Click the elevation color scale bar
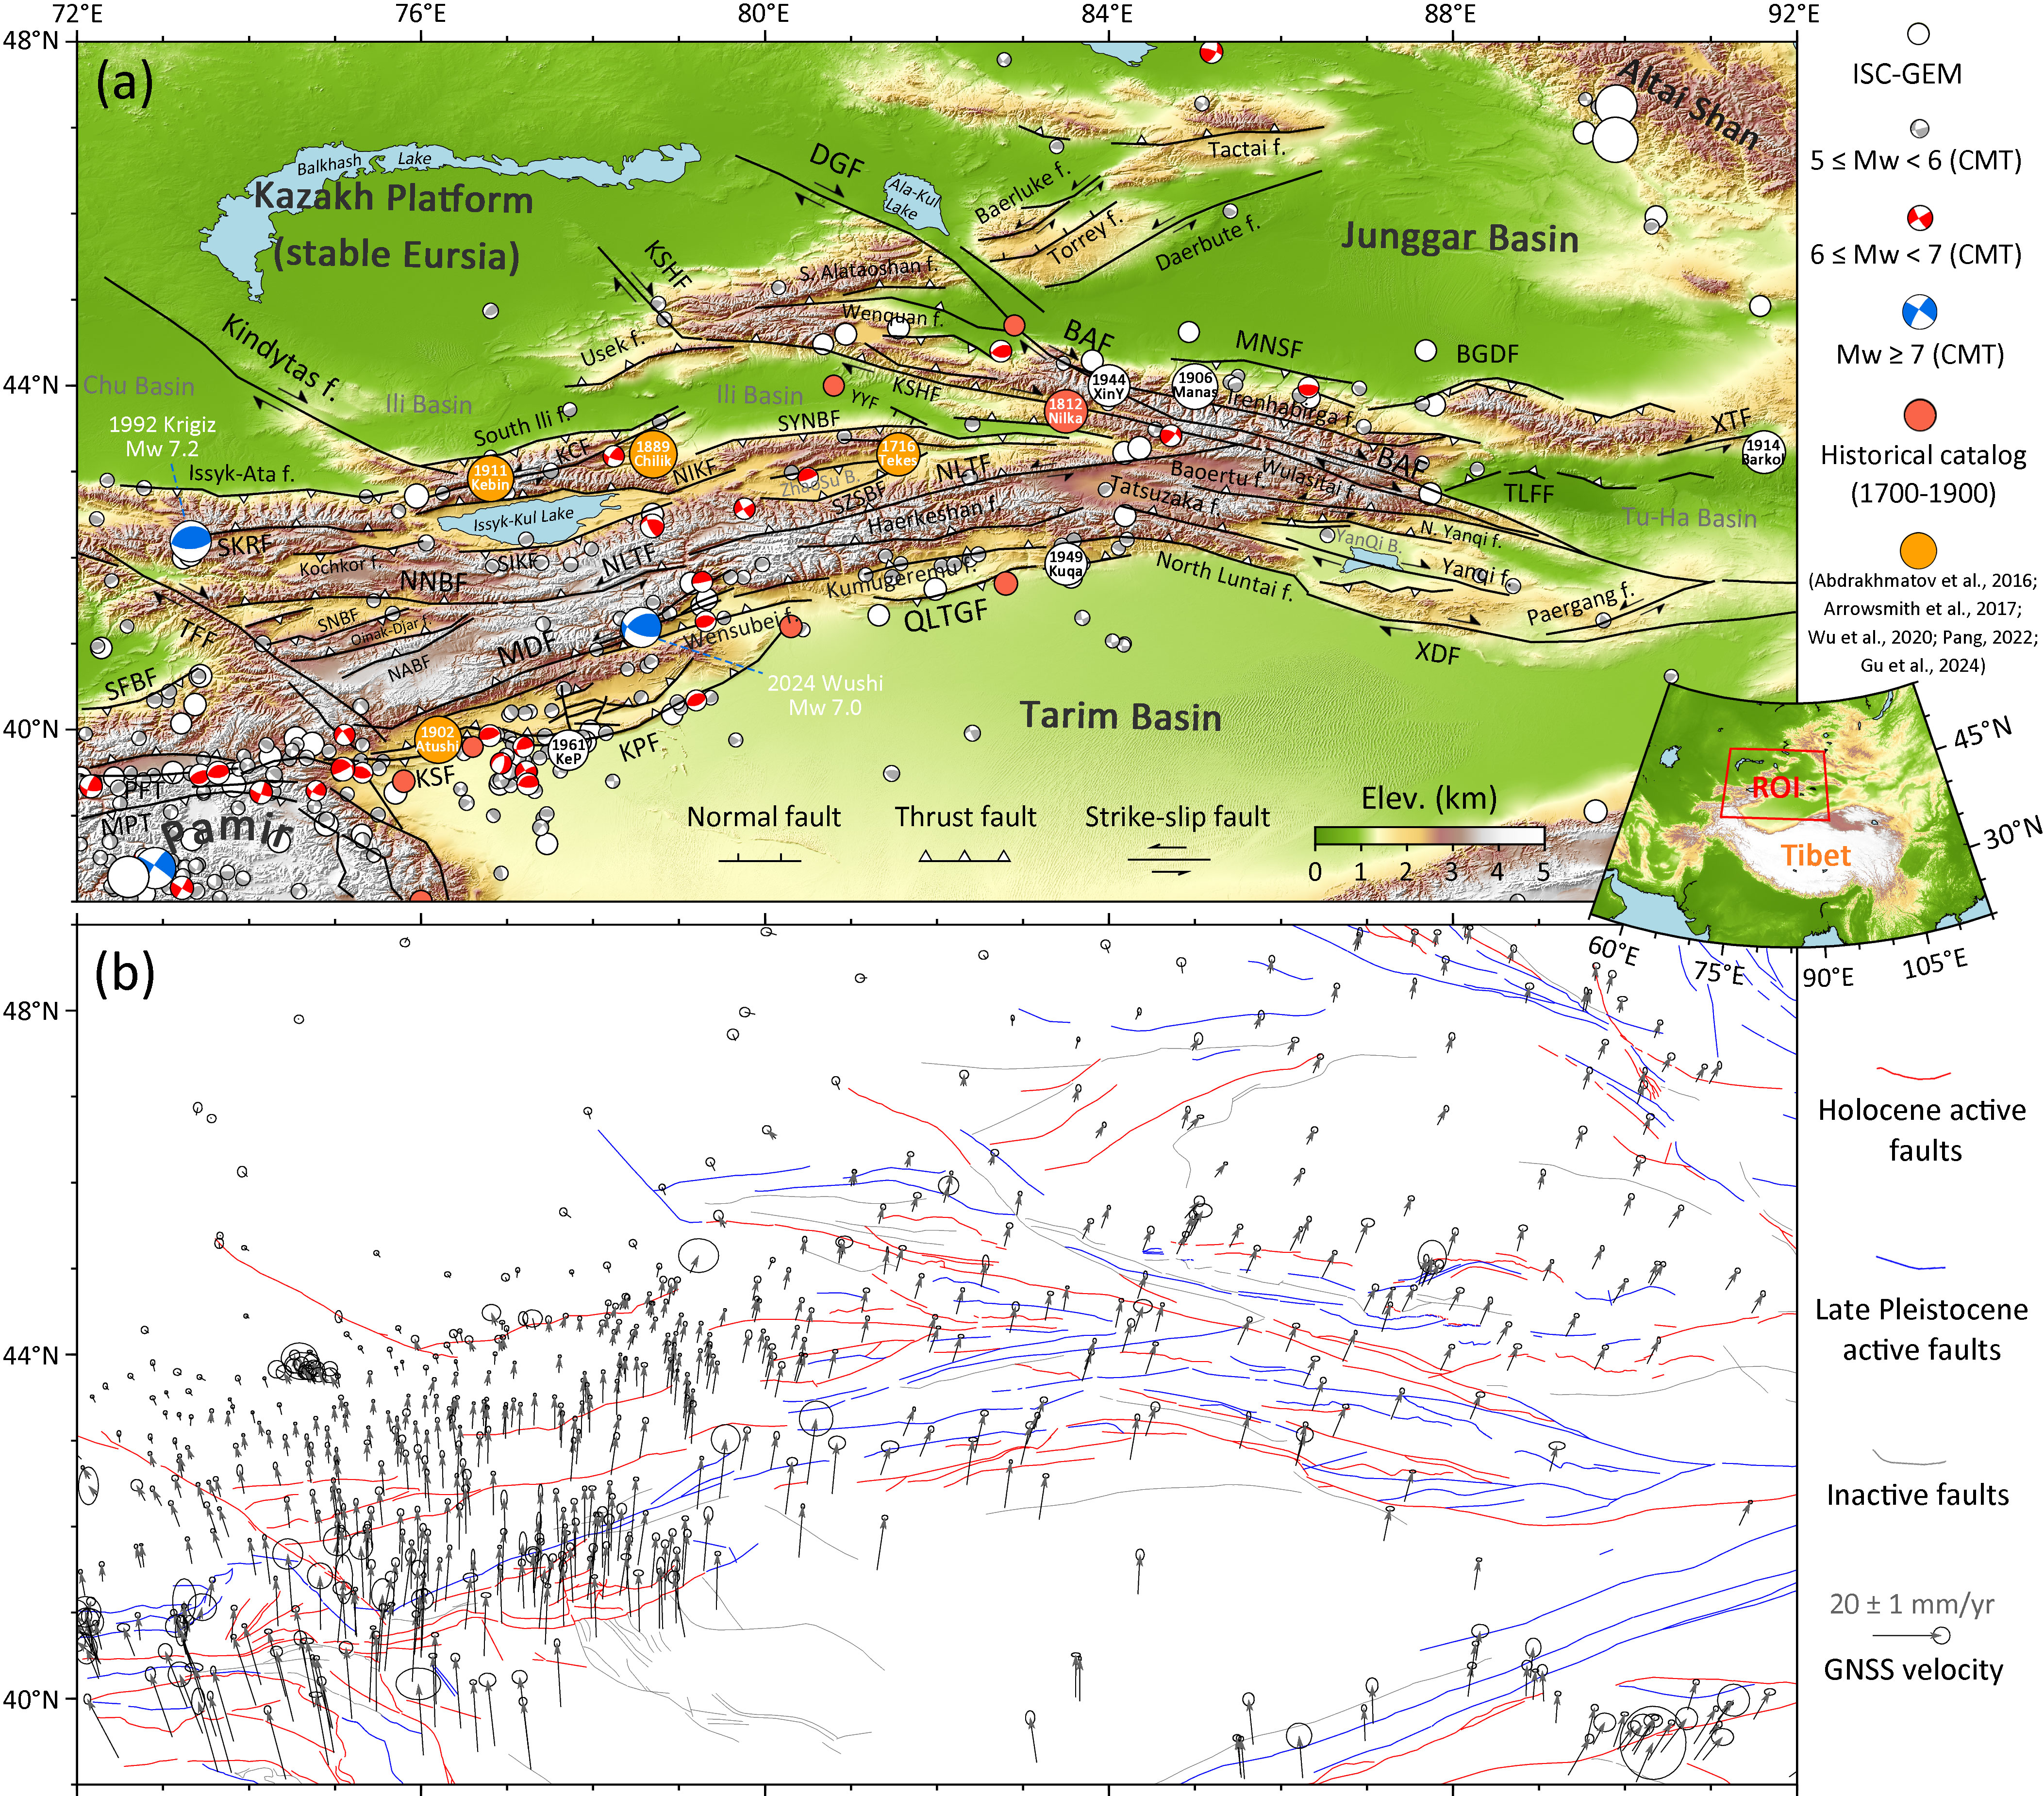This screenshot has width=2044, height=1796. pos(1429,836)
